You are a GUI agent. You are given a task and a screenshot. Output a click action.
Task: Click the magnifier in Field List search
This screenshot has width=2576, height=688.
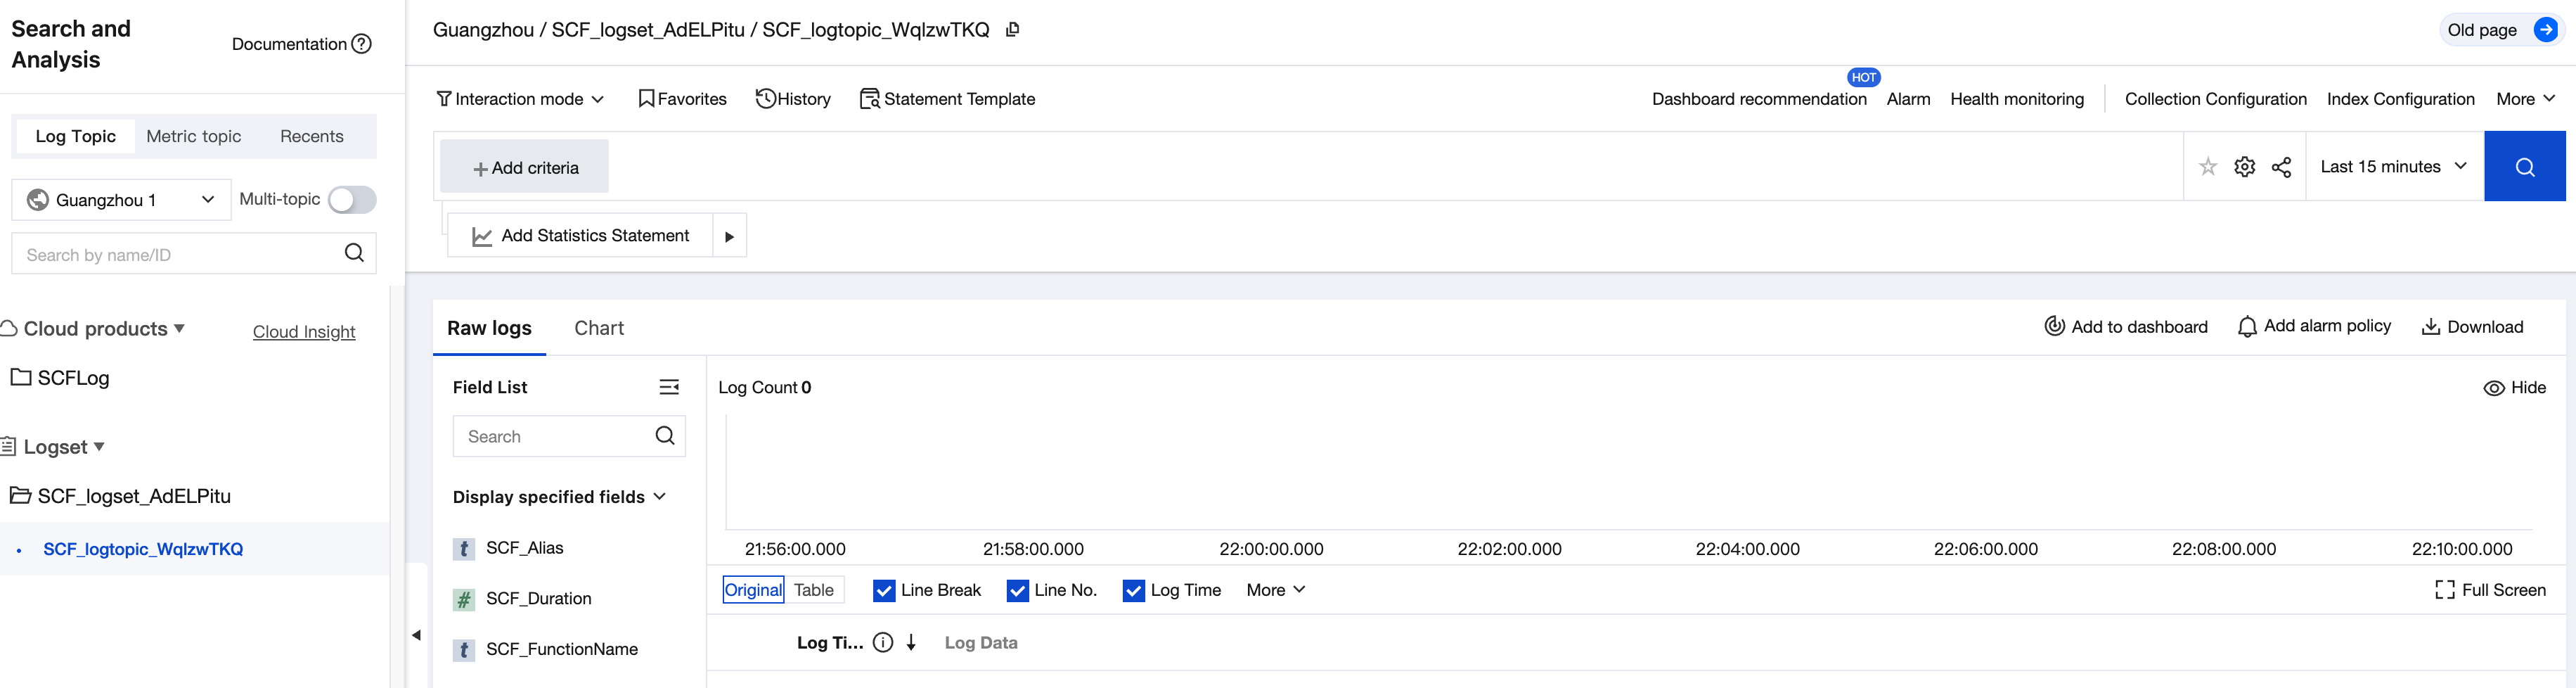(665, 436)
